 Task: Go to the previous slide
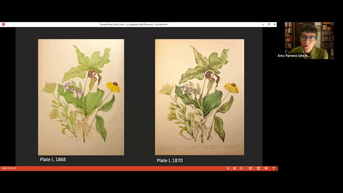tap(228, 168)
